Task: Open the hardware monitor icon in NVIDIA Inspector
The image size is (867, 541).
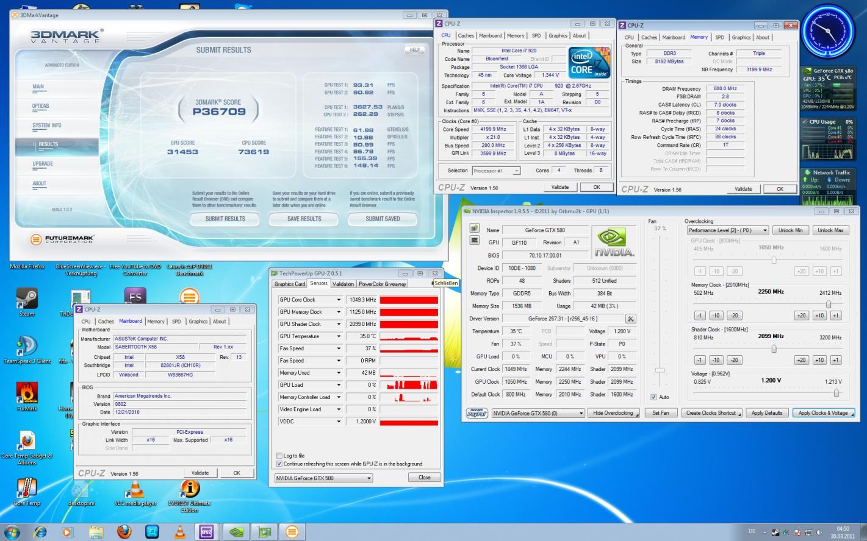Action: (474, 241)
